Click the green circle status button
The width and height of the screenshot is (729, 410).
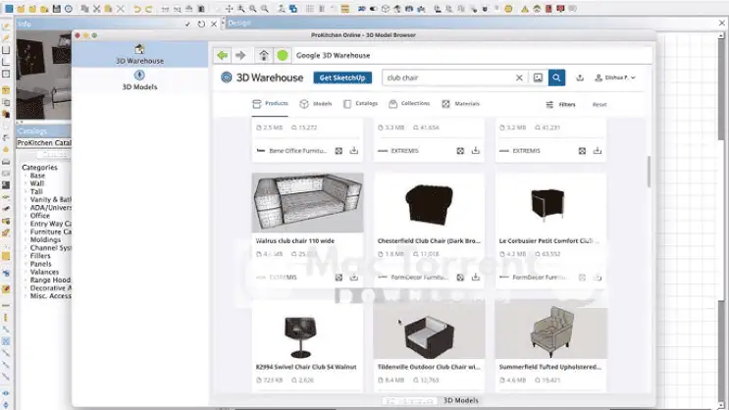pyautogui.click(x=283, y=55)
